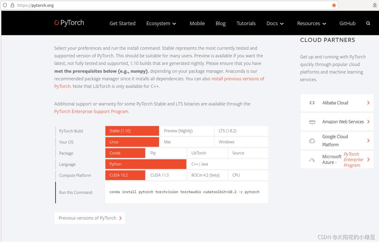Click the AWS logo icon

coord(312,121)
